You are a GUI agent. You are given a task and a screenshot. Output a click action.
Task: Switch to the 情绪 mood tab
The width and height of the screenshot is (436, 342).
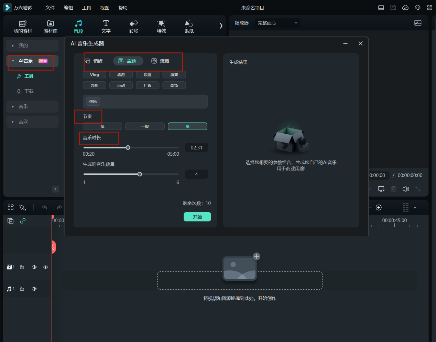click(94, 61)
